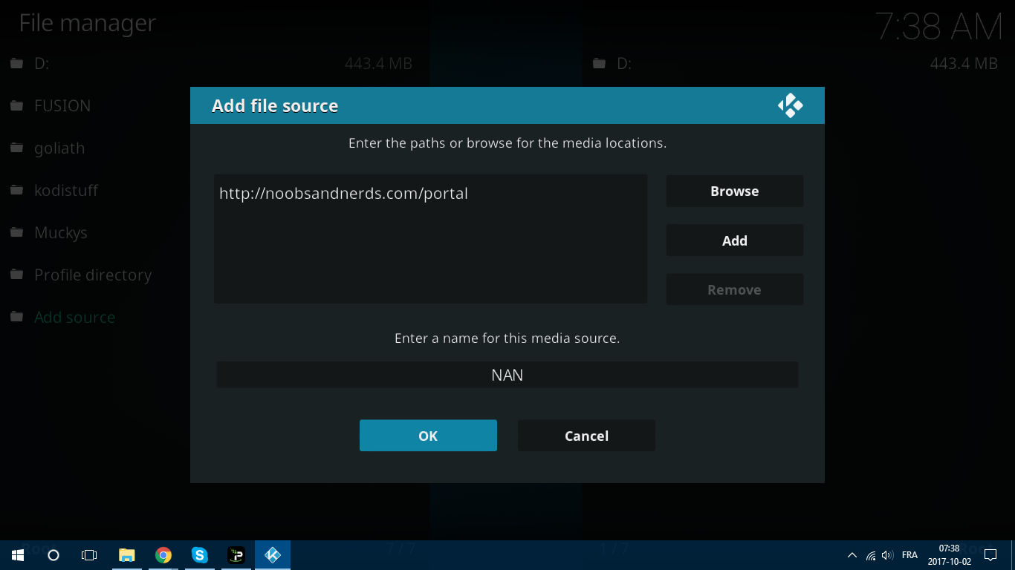Switch the FRA input language indicator
Screen dimensions: 1015x570
[x=909, y=555]
